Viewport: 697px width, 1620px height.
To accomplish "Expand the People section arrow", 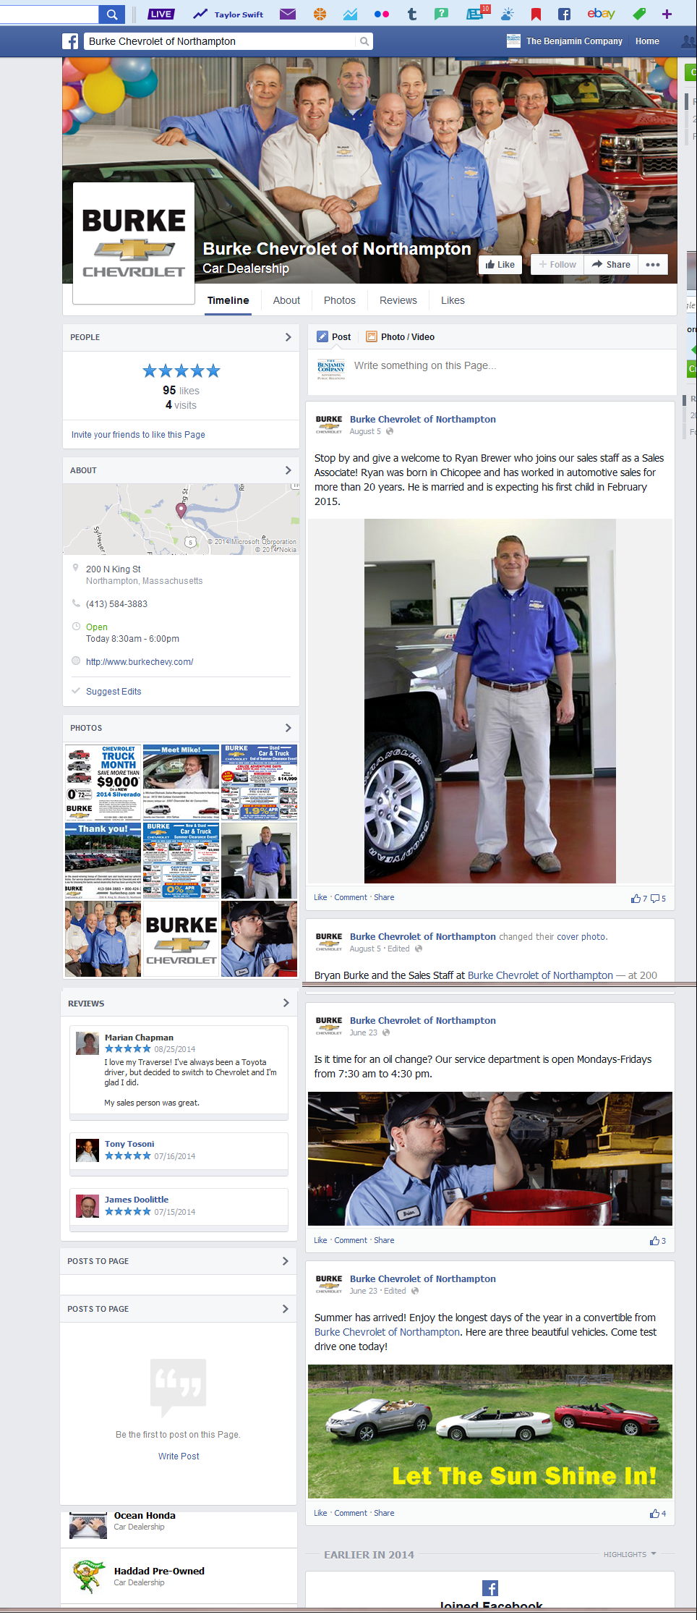I will coord(288,337).
